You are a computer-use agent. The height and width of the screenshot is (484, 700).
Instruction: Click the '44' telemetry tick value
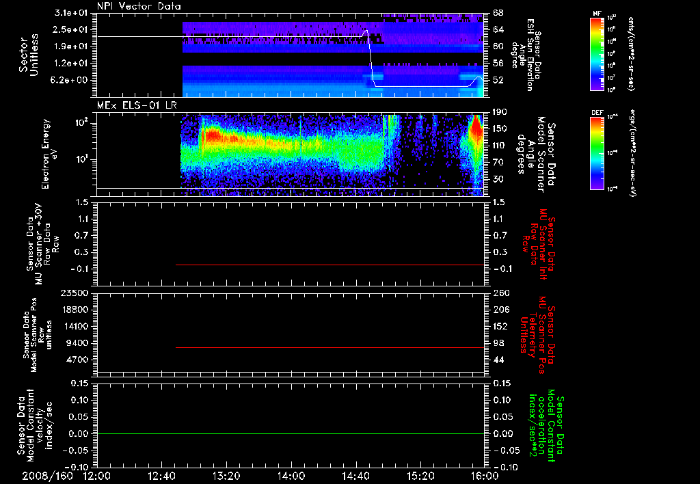coord(498,360)
